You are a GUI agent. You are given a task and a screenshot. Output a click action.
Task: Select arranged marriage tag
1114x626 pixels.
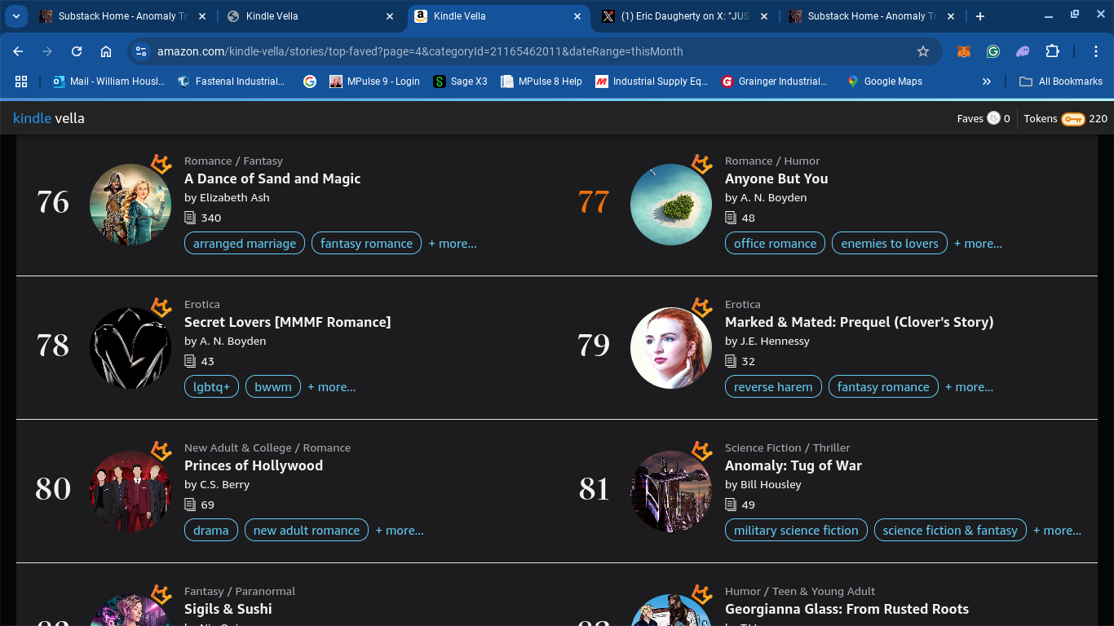click(x=245, y=243)
